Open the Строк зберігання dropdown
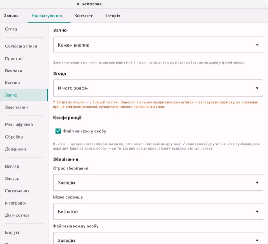This screenshot has height=244, width=268. (158, 182)
